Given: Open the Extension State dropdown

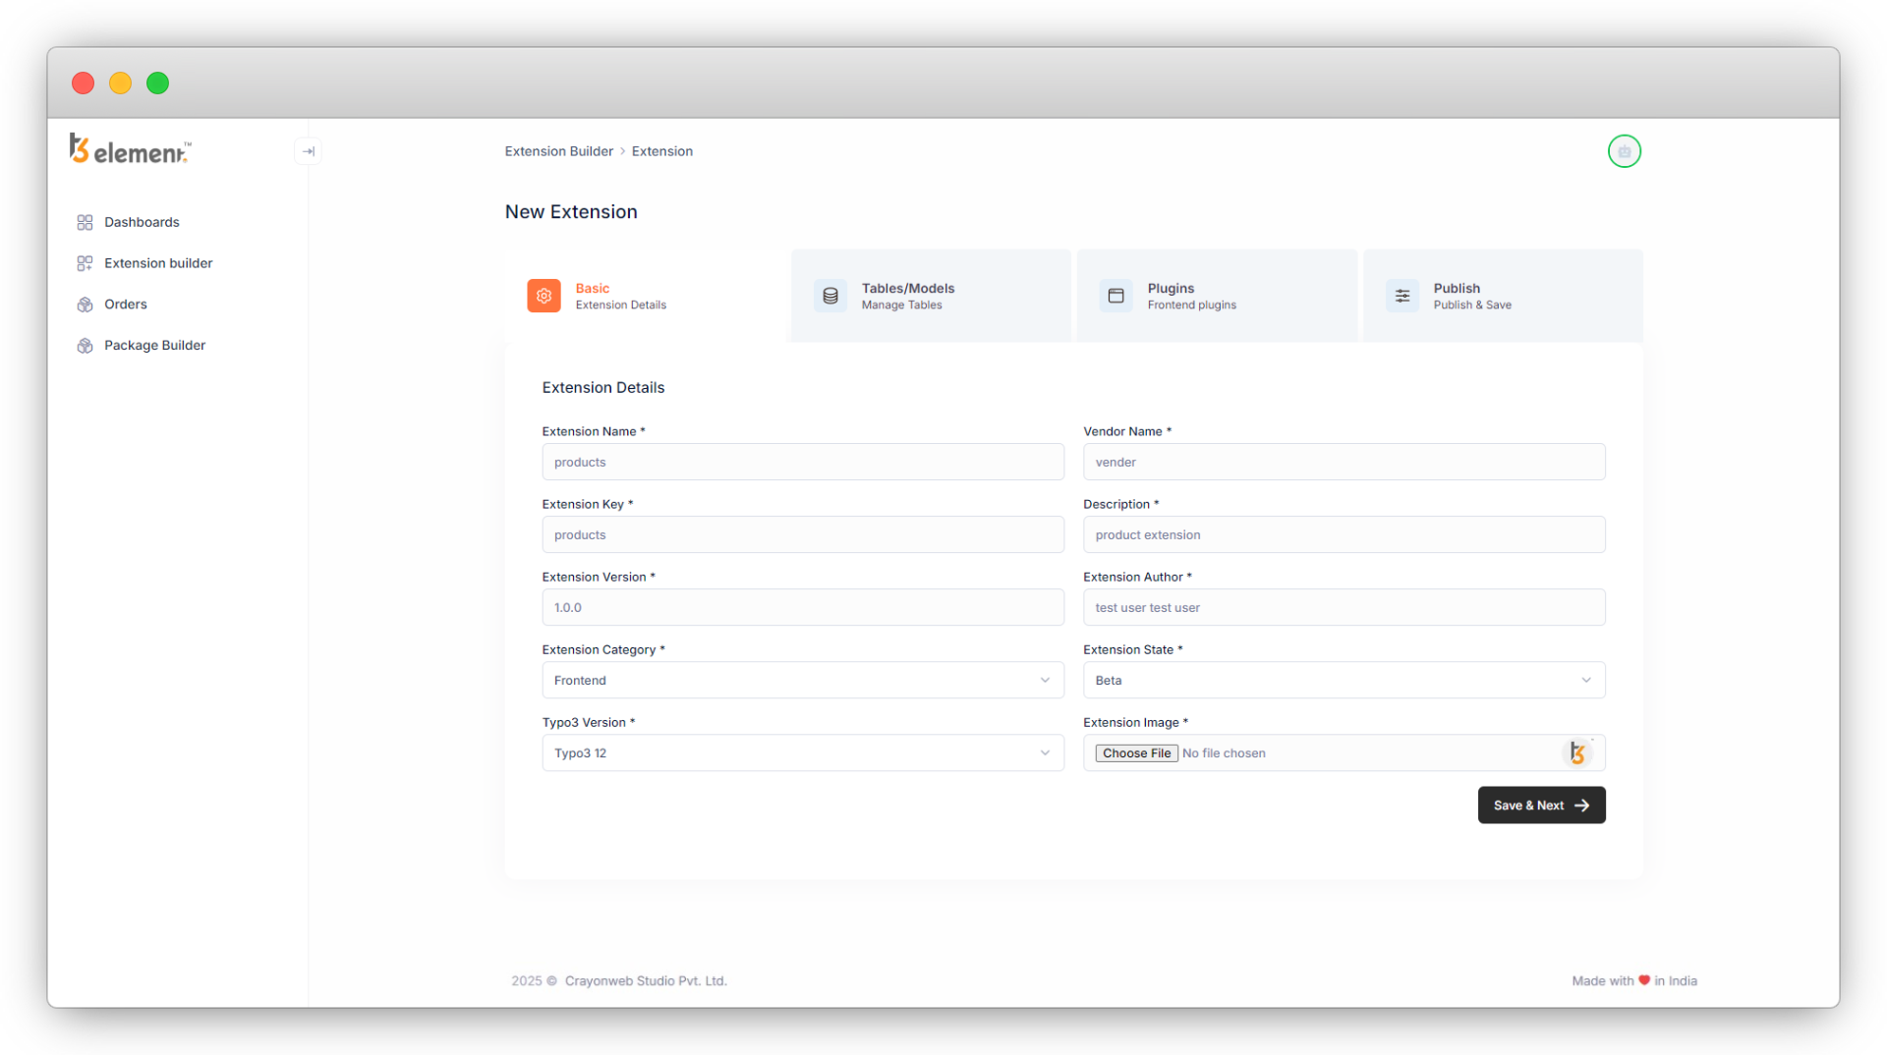Looking at the screenshot, I should (1344, 680).
